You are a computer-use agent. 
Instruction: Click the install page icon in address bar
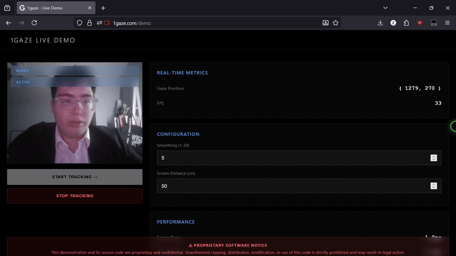[325, 23]
